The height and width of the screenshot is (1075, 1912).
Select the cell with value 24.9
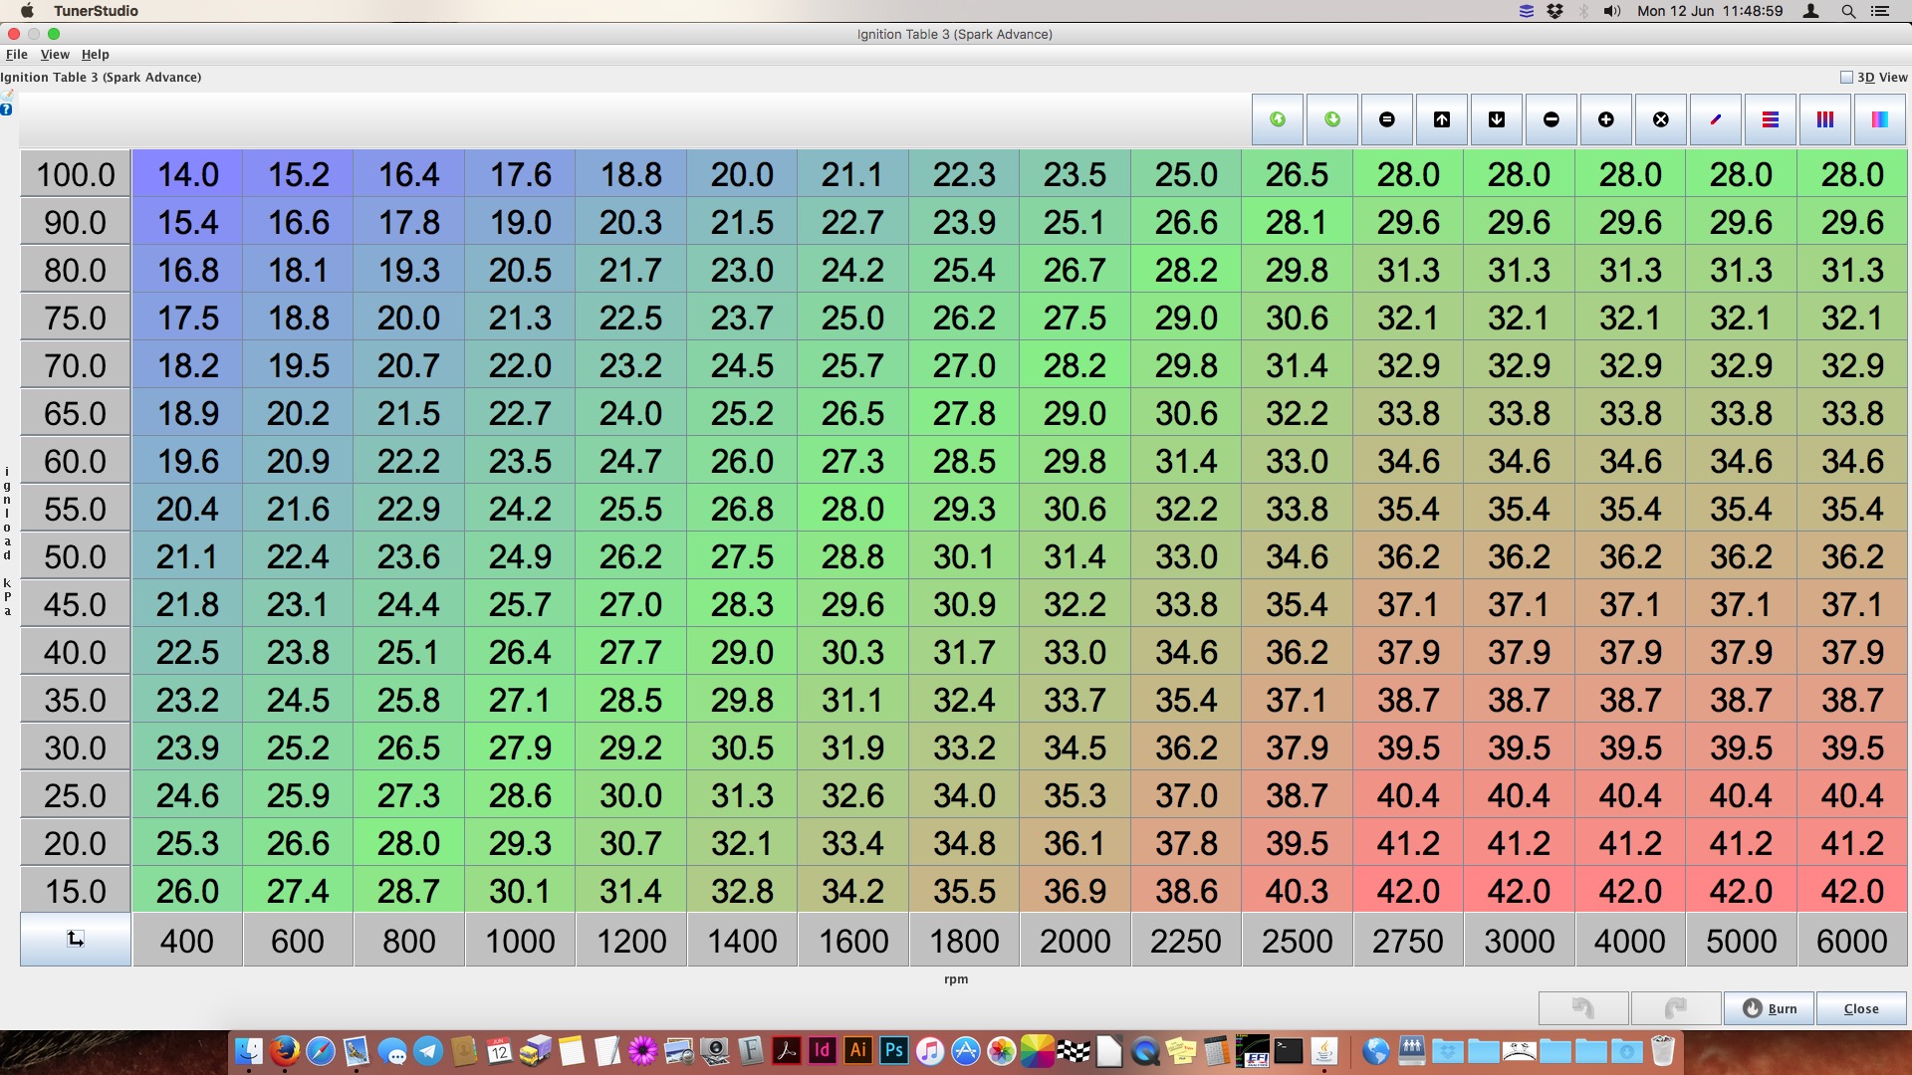(520, 556)
